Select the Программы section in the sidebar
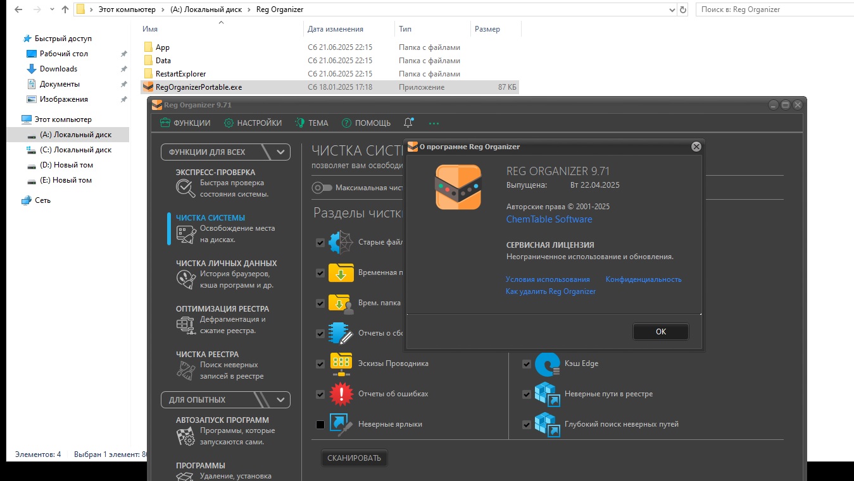 click(225, 470)
